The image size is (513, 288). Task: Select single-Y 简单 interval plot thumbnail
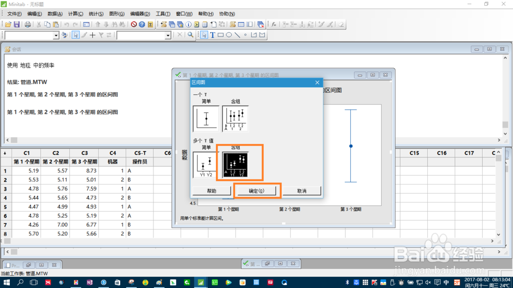coord(206,118)
